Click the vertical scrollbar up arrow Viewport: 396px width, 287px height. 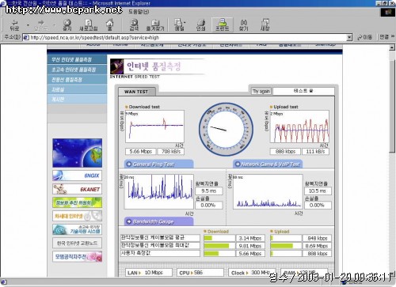tap(392, 47)
